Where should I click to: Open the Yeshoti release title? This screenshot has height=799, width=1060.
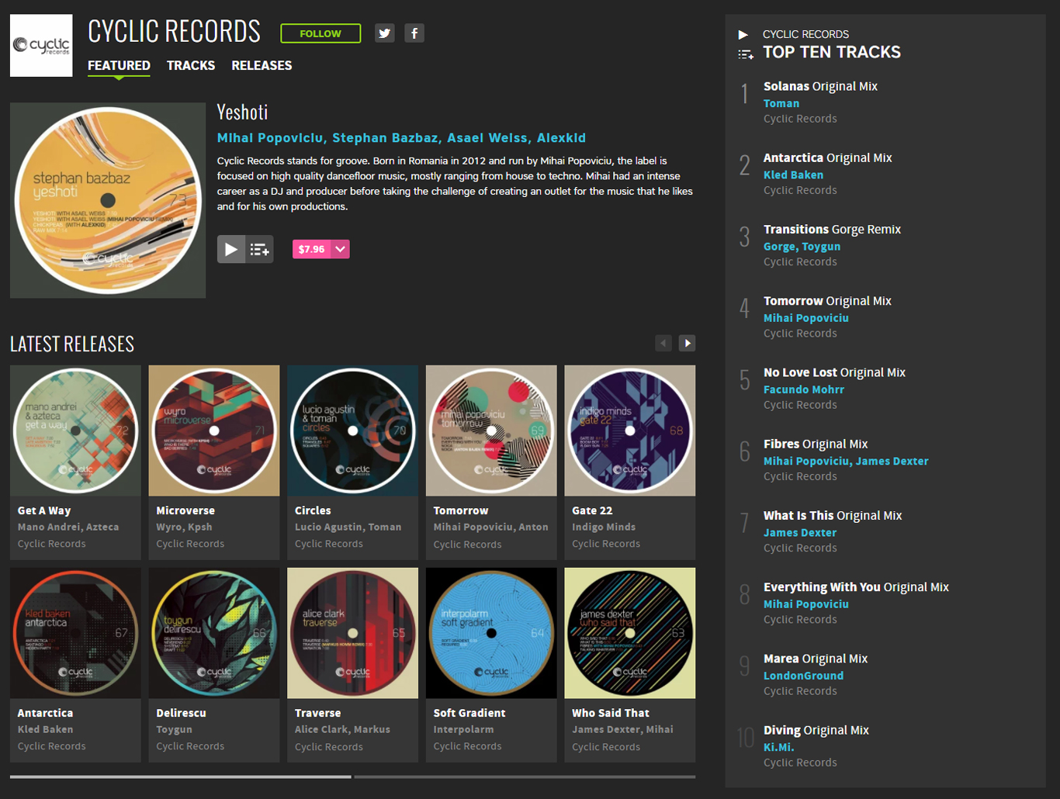pos(242,112)
